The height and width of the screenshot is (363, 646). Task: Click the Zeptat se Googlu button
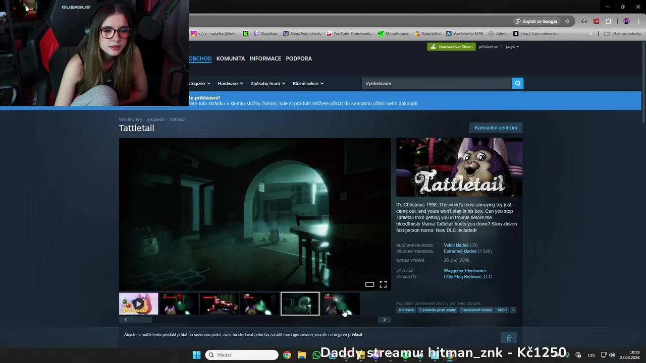tap(536, 21)
